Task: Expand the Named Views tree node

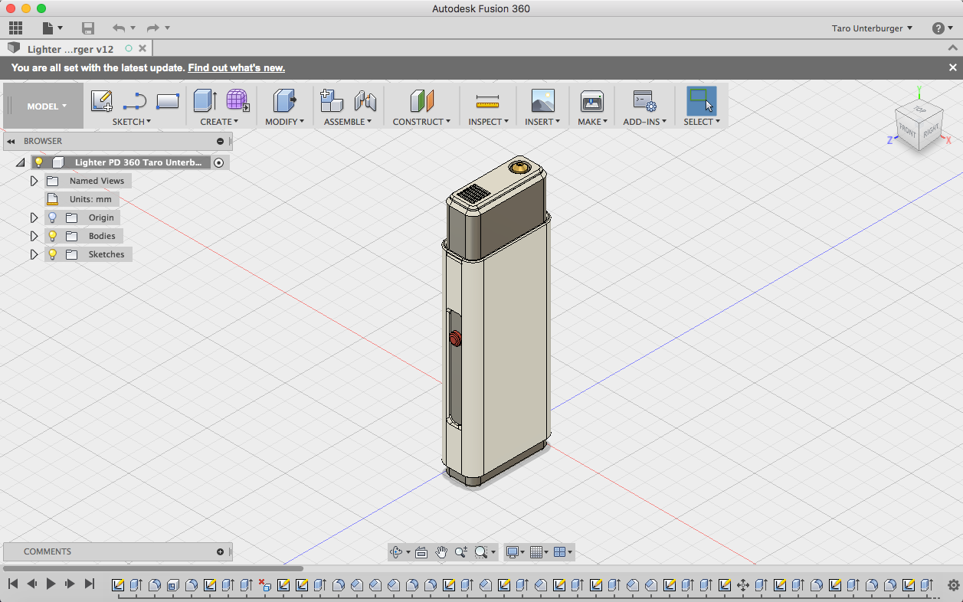Action: click(34, 181)
